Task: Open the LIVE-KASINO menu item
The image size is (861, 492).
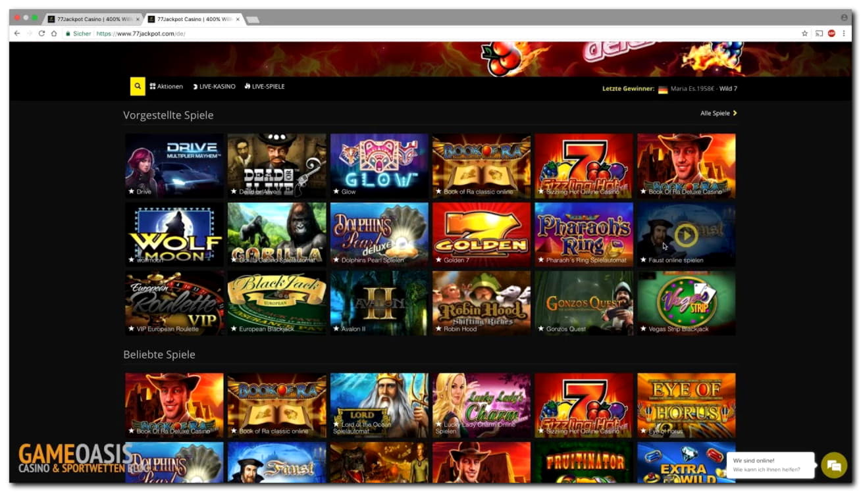Action: click(x=214, y=87)
